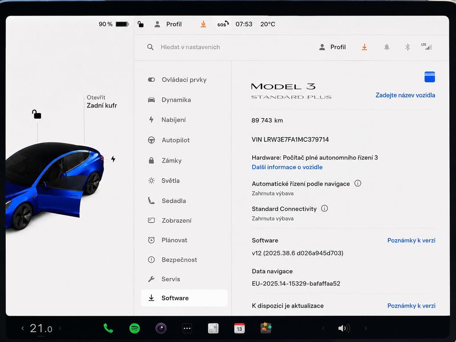Increase cabin temperature with right arrow
This screenshot has height=342, width=456.
point(60,328)
